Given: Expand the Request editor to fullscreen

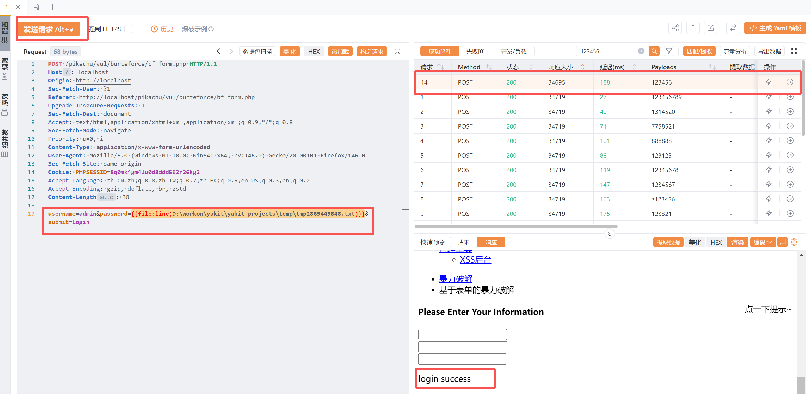Looking at the screenshot, I should click(x=397, y=52).
